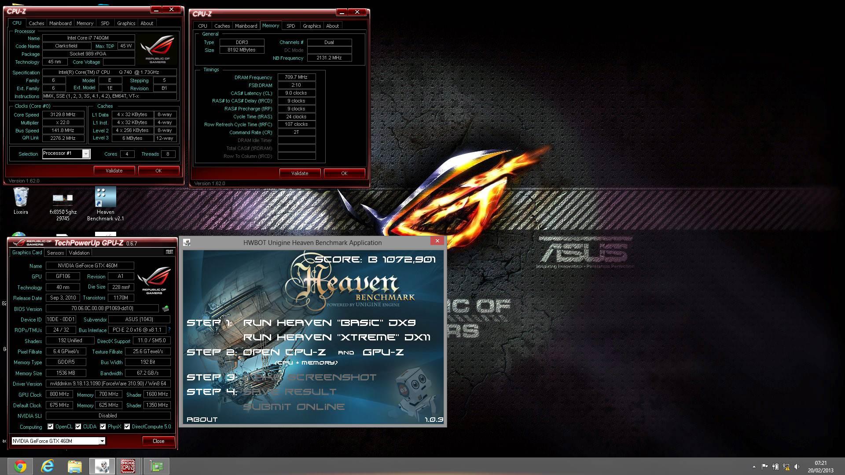Open Graphics tab in the memory-timings CPU-Z window
Image resolution: width=845 pixels, height=475 pixels.
(x=312, y=26)
